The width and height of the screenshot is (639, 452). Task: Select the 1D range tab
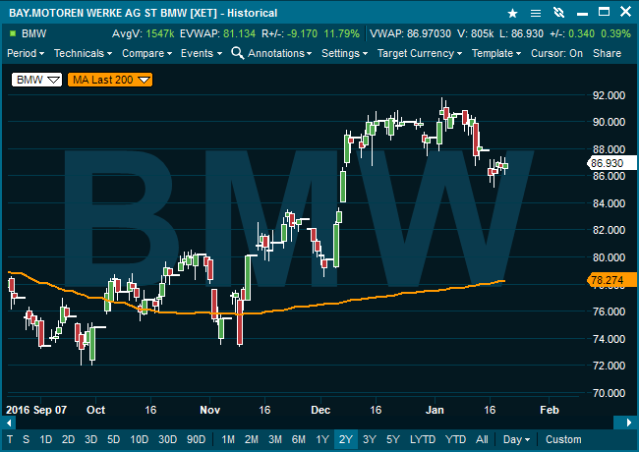(46, 439)
